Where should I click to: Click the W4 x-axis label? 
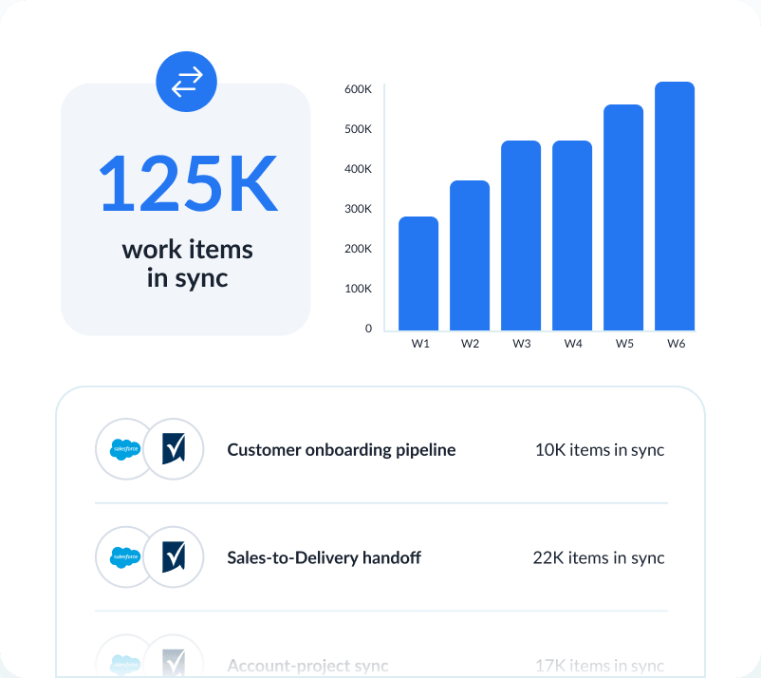click(x=573, y=344)
